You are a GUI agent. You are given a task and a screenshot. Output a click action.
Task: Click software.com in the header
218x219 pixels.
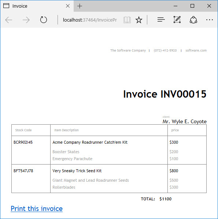tap(196, 50)
